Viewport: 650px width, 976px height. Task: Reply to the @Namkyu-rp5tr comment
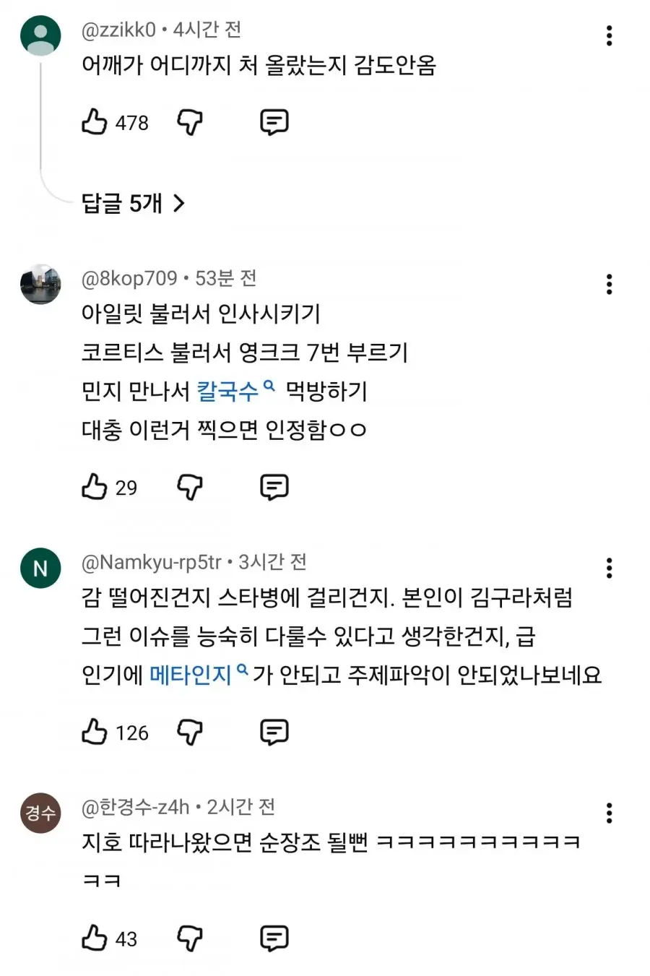tap(274, 733)
